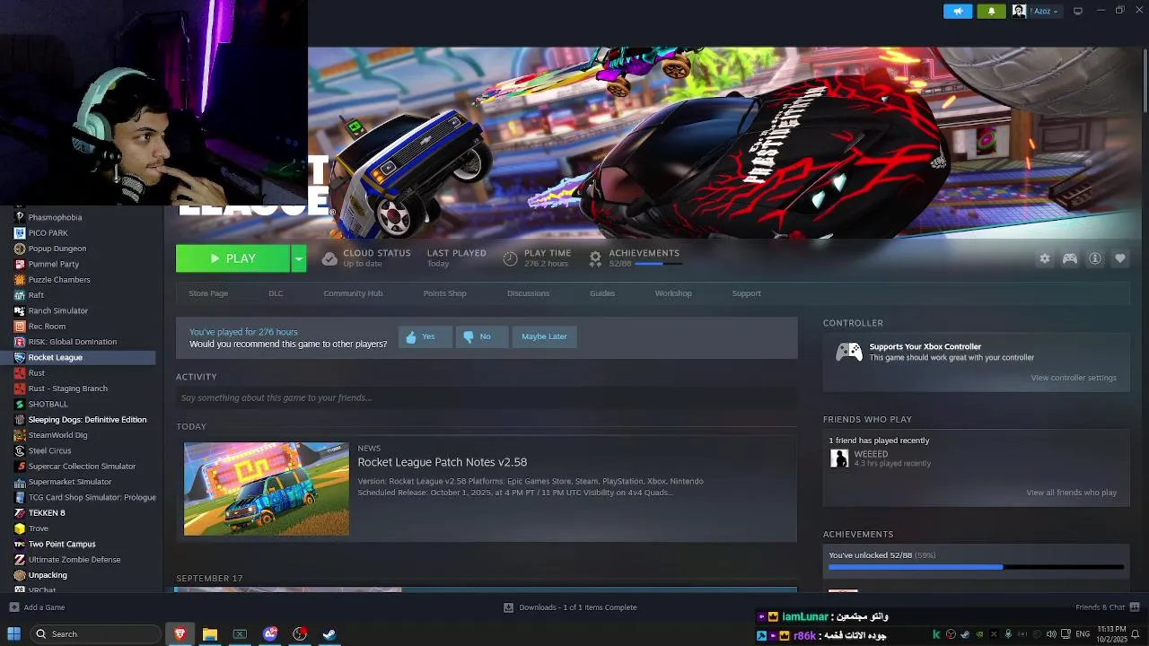Open View all friends who play link
The width and height of the screenshot is (1149, 646).
point(1072,493)
